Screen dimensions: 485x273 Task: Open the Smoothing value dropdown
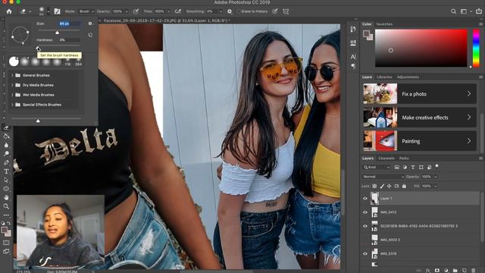[x=221, y=12]
